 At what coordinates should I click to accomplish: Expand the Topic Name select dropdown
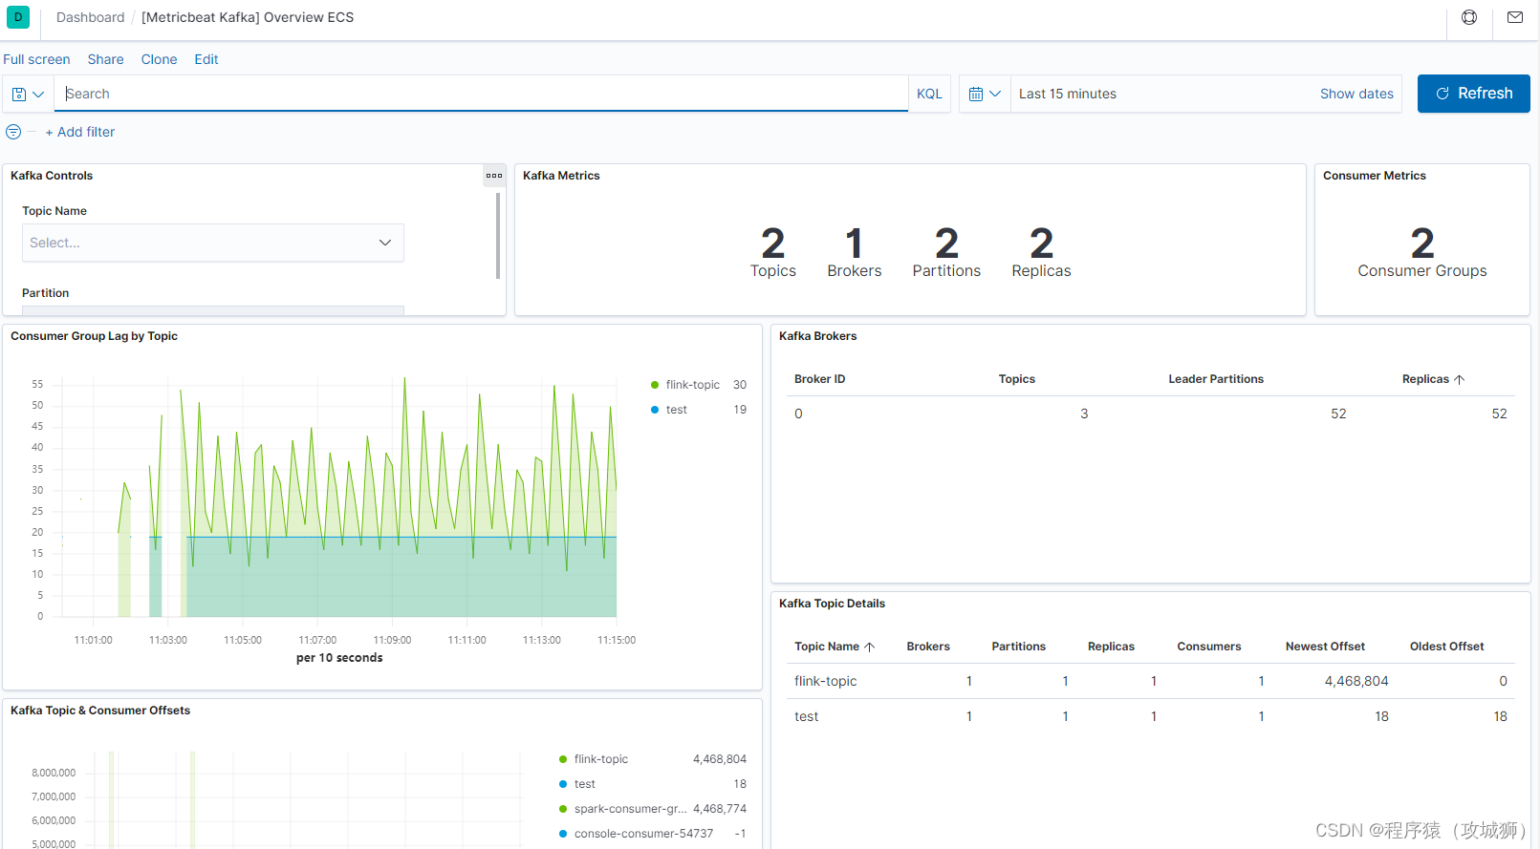click(212, 243)
